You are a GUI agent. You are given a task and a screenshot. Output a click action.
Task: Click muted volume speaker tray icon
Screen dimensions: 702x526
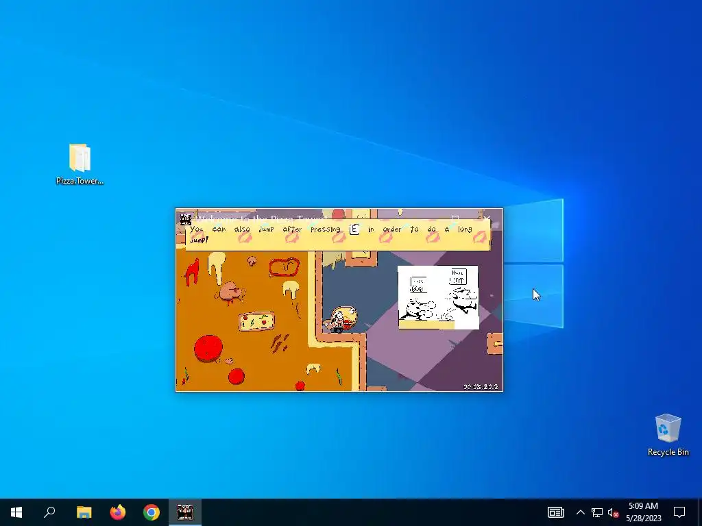tap(614, 512)
